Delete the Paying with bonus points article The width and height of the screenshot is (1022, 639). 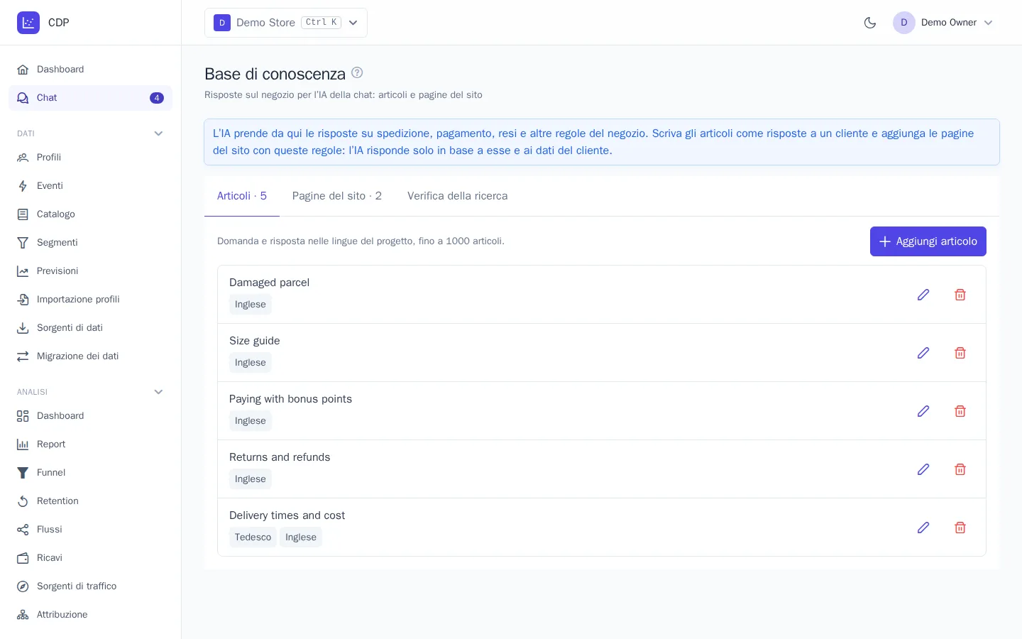(x=960, y=411)
